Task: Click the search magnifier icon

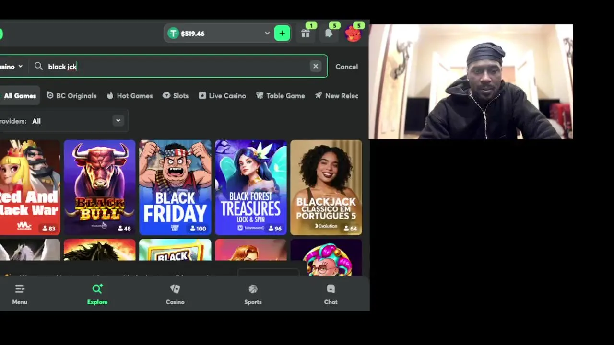Action: tap(39, 67)
